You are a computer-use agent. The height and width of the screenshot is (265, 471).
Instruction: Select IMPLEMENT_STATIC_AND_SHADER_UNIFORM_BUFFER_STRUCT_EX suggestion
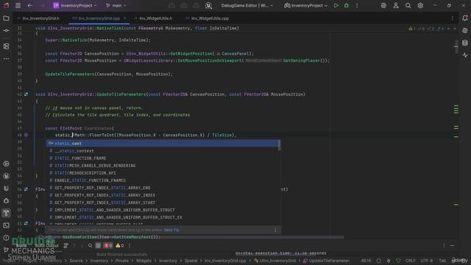pos(162,217)
